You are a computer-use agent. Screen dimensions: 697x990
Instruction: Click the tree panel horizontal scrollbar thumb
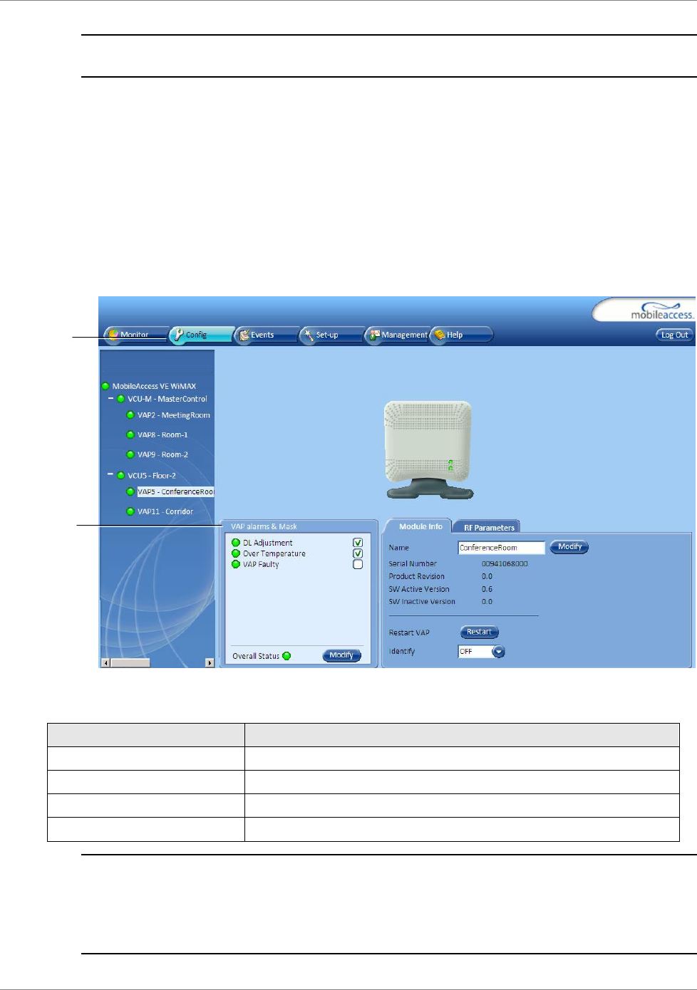tap(130, 663)
